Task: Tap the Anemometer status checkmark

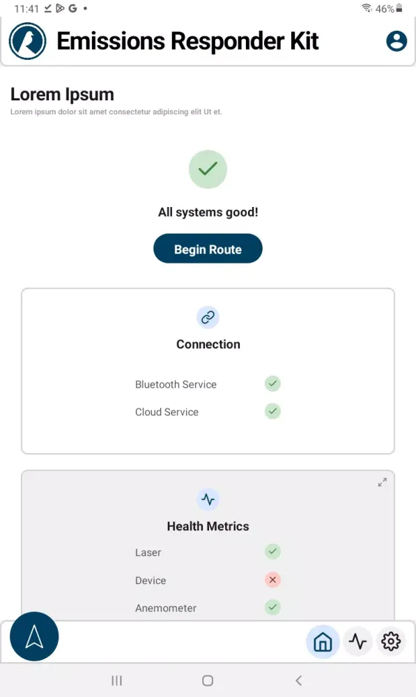Action: [272, 607]
